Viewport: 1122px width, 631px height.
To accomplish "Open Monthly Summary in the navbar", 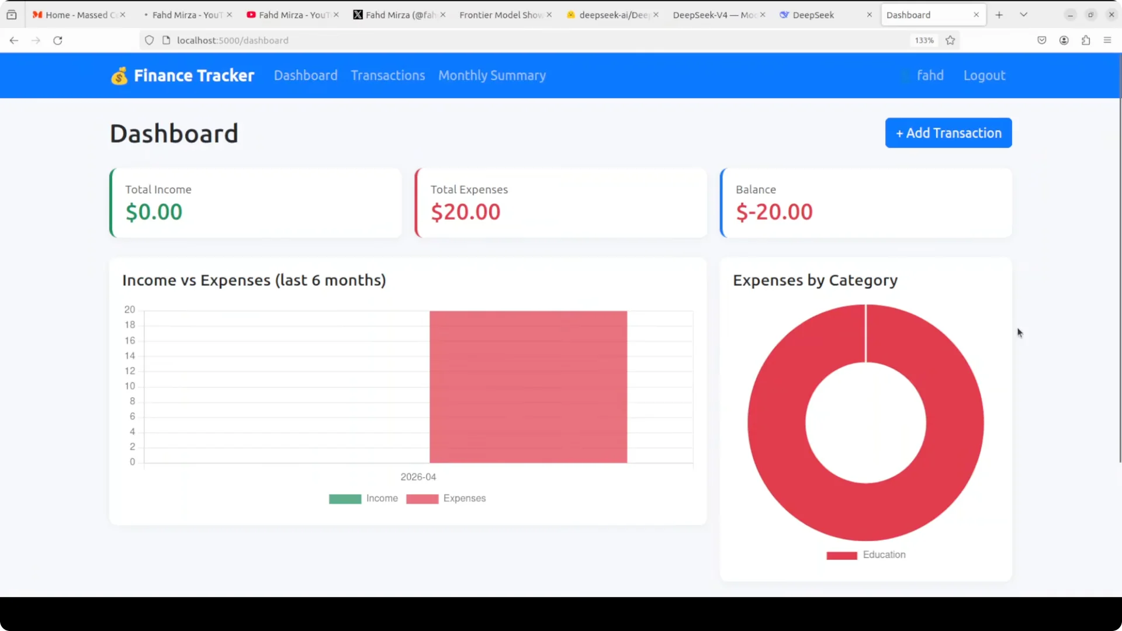I will point(492,75).
